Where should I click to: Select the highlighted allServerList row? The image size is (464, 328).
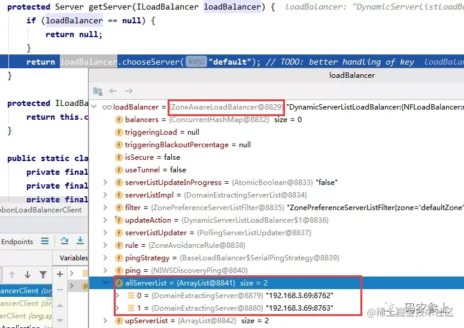click(277, 283)
